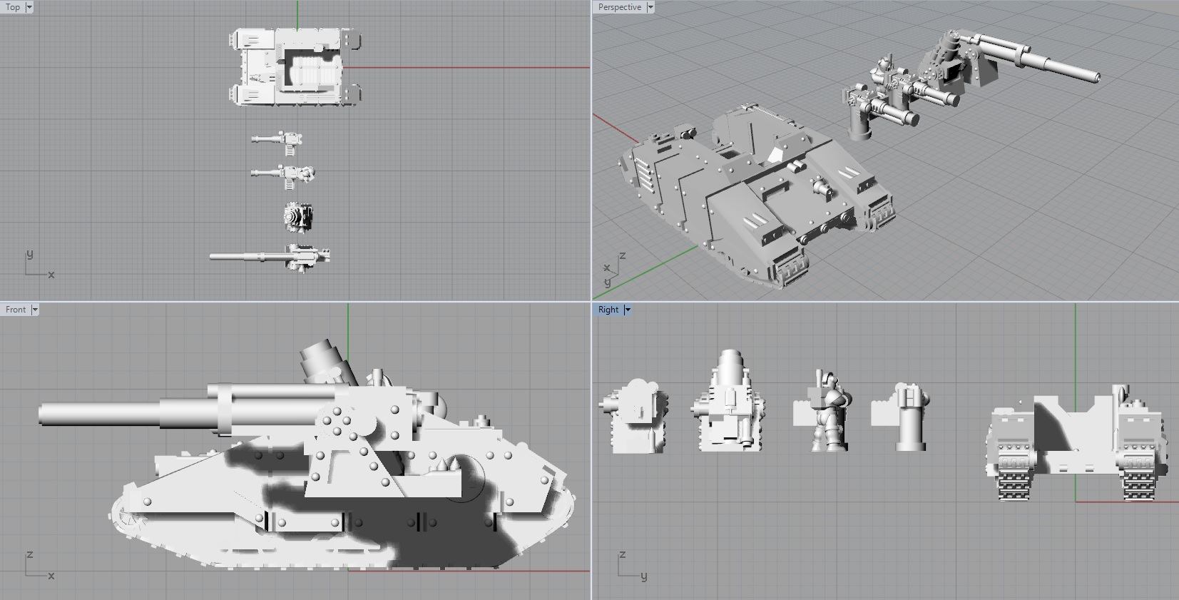Image resolution: width=1179 pixels, height=600 pixels.
Task: Pick the round turret object in Top view
Action: (299, 216)
